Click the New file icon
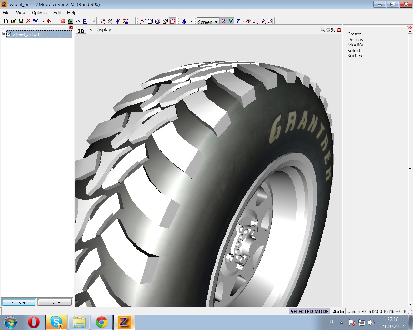The height and width of the screenshot is (330, 413). pyautogui.click(x=6, y=21)
